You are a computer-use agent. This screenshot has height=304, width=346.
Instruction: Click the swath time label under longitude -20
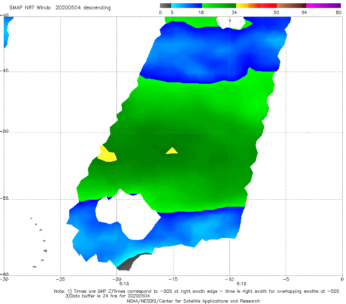click(124, 284)
